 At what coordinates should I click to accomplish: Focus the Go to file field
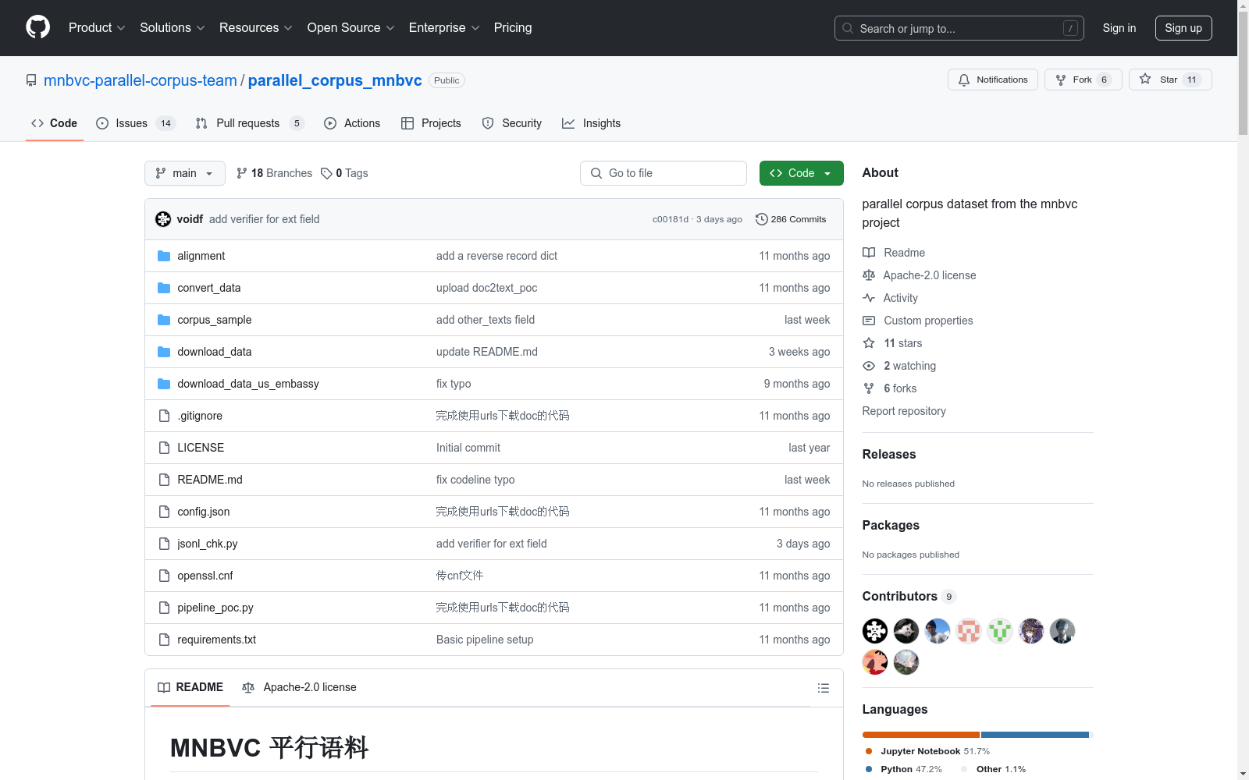coord(664,173)
